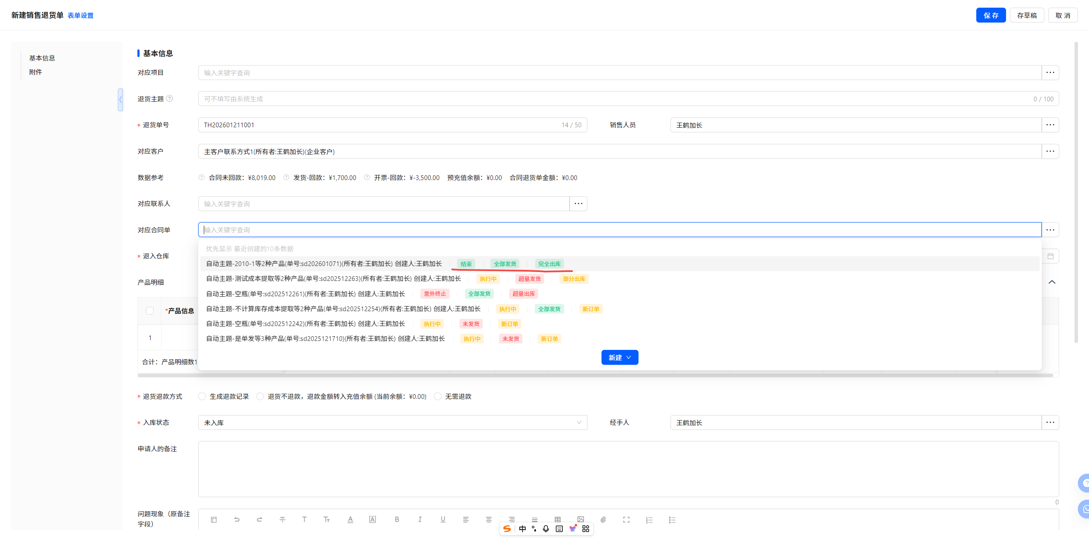Image resolution: width=1089 pixels, height=541 pixels.
Task: Check the 产品信息 header checkbox
Action: 150,311
